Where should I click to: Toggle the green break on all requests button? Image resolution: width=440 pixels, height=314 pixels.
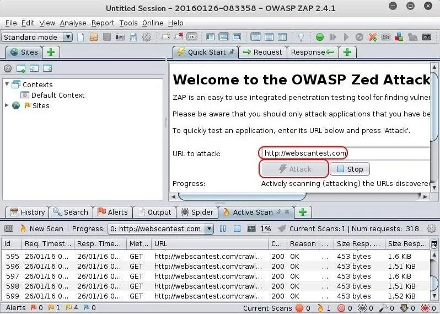320,37
